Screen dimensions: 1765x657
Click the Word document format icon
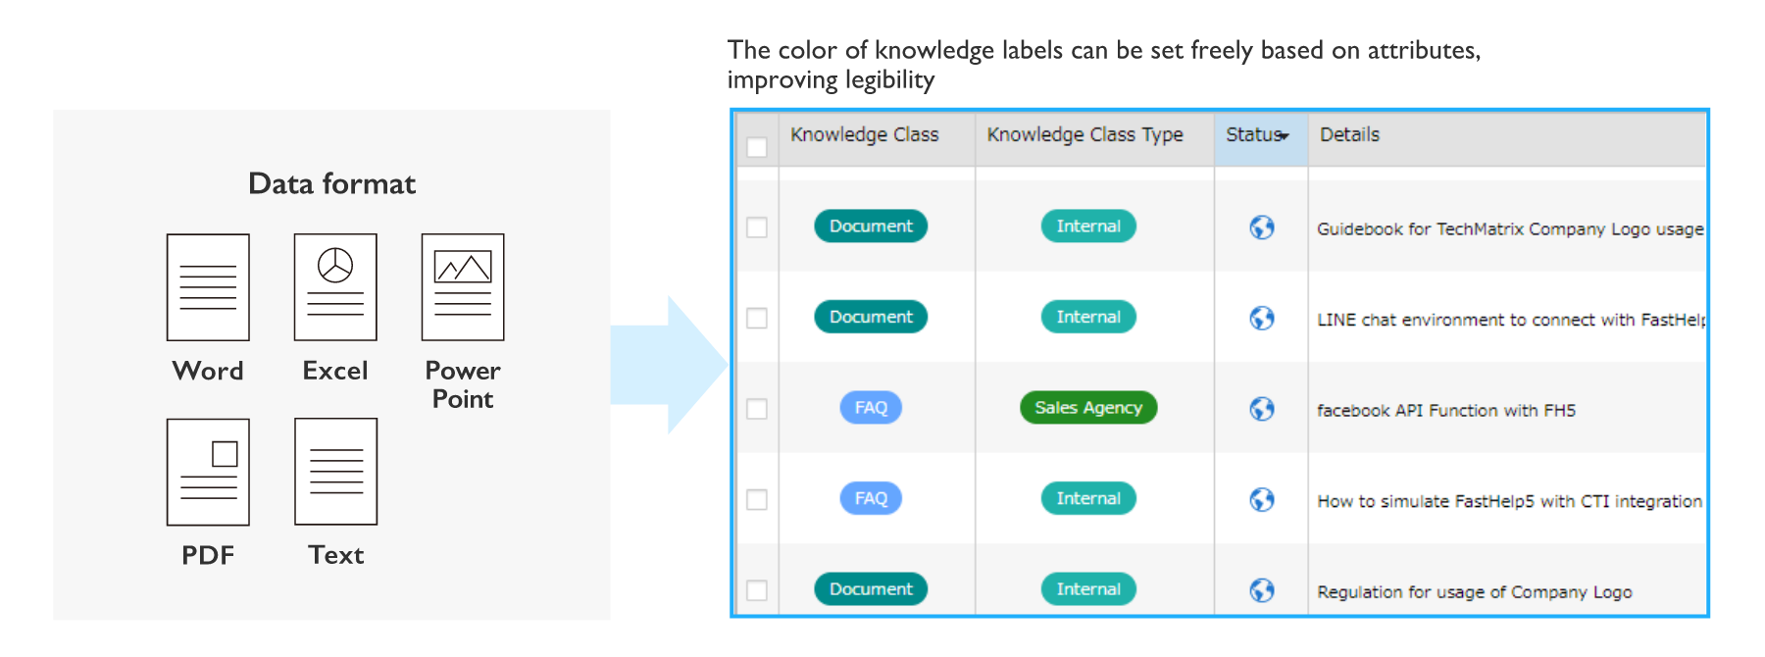[208, 287]
